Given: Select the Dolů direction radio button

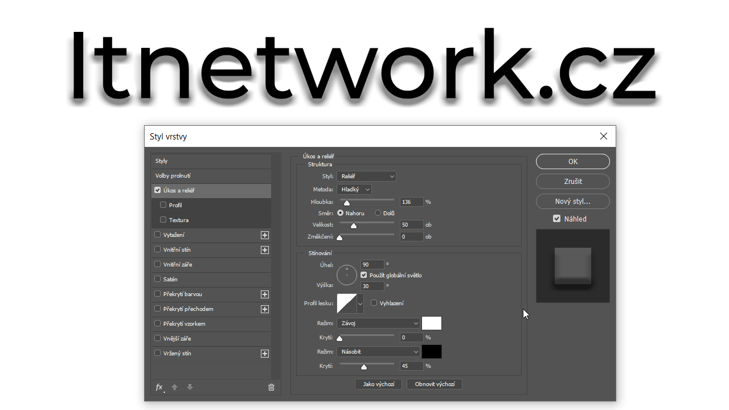Looking at the screenshot, I should click(378, 213).
